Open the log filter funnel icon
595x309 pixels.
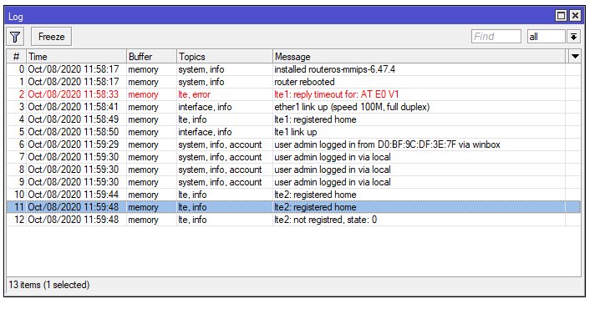(x=15, y=37)
